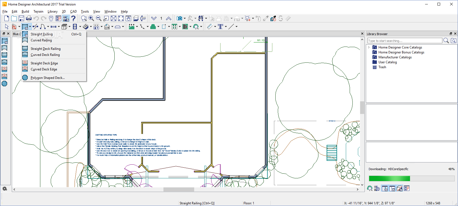458x206 pixels.
Task: Open Preferences with the wrench icon
Action: pyautogui.click(x=51, y=18)
